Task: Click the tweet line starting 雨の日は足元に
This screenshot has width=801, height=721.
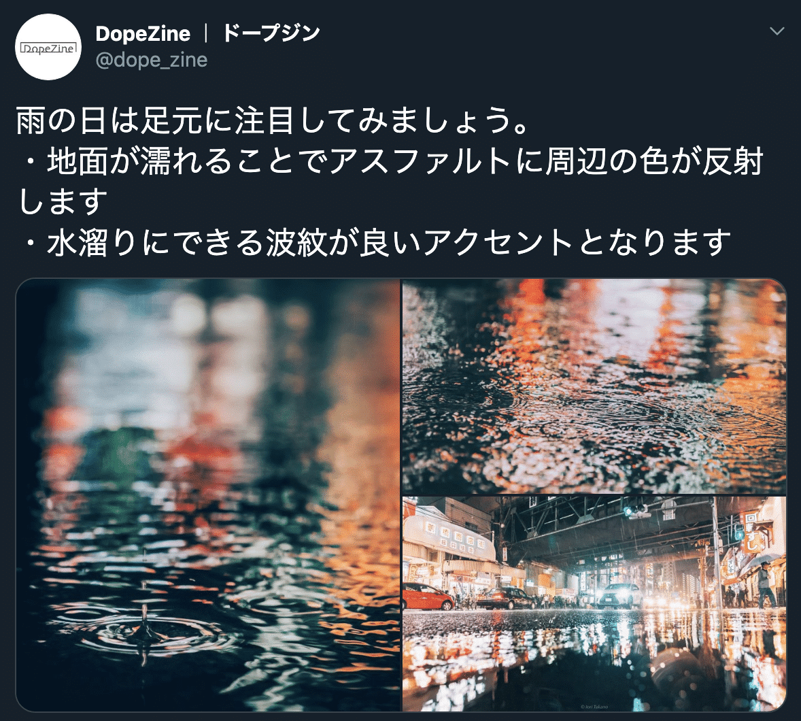Action: click(273, 120)
